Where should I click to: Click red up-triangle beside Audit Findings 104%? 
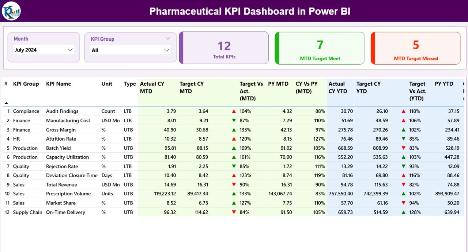(x=234, y=111)
